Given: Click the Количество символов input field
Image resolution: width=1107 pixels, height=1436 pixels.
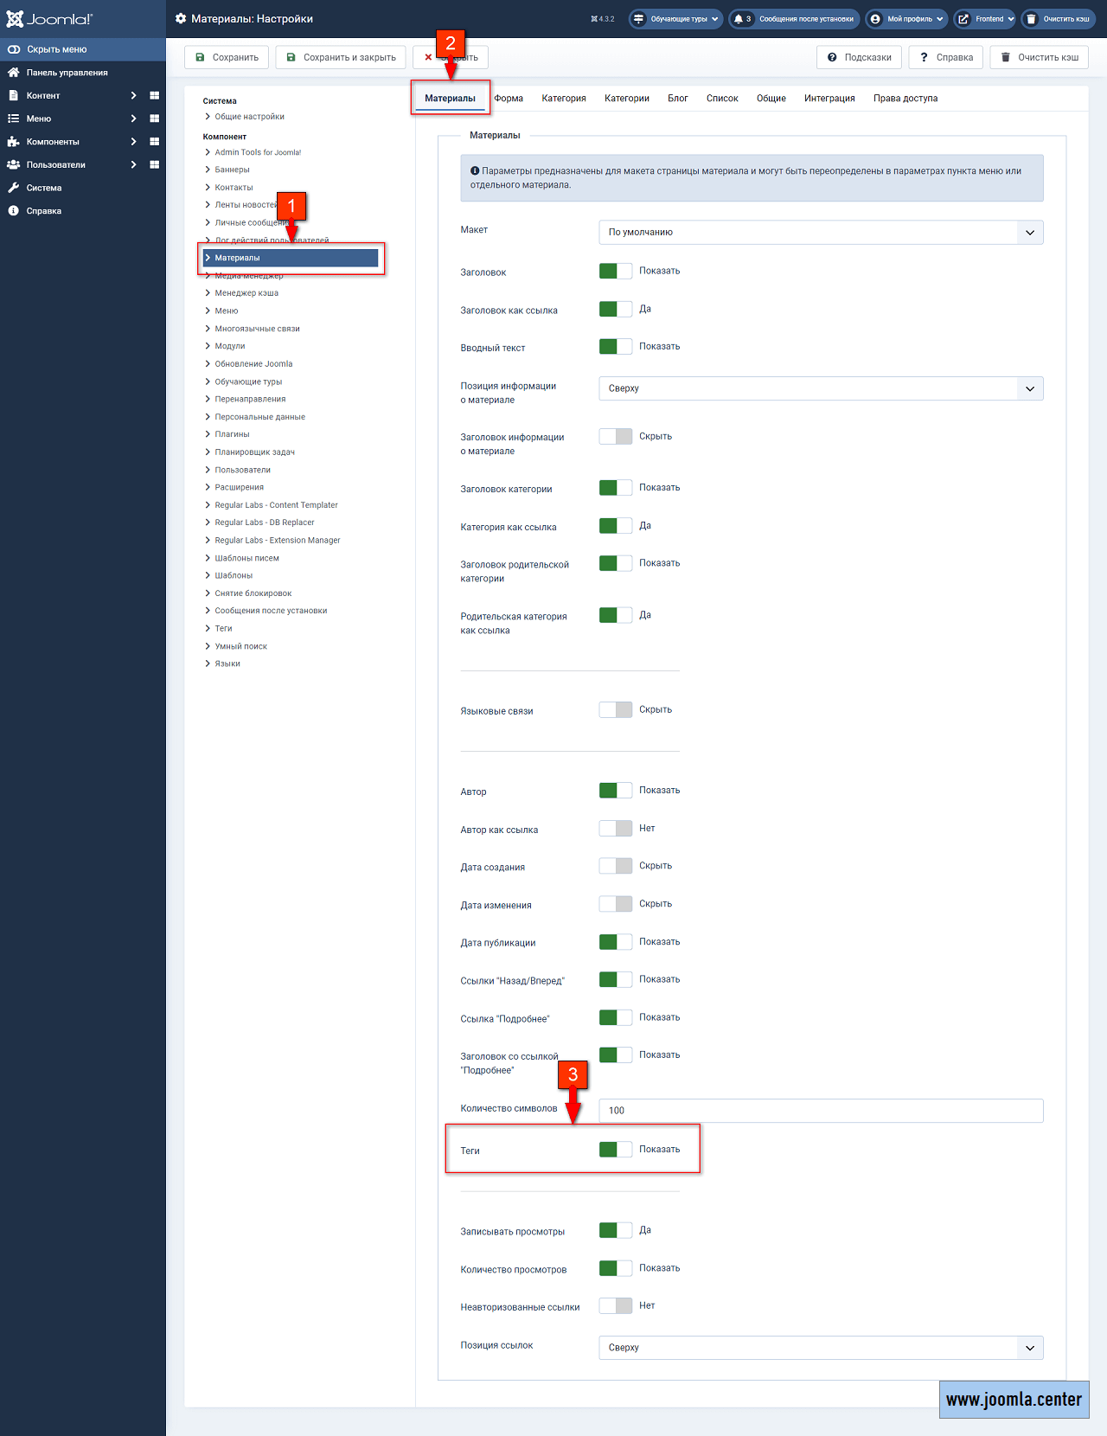Looking at the screenshot, I should (x=820, y=1110).
